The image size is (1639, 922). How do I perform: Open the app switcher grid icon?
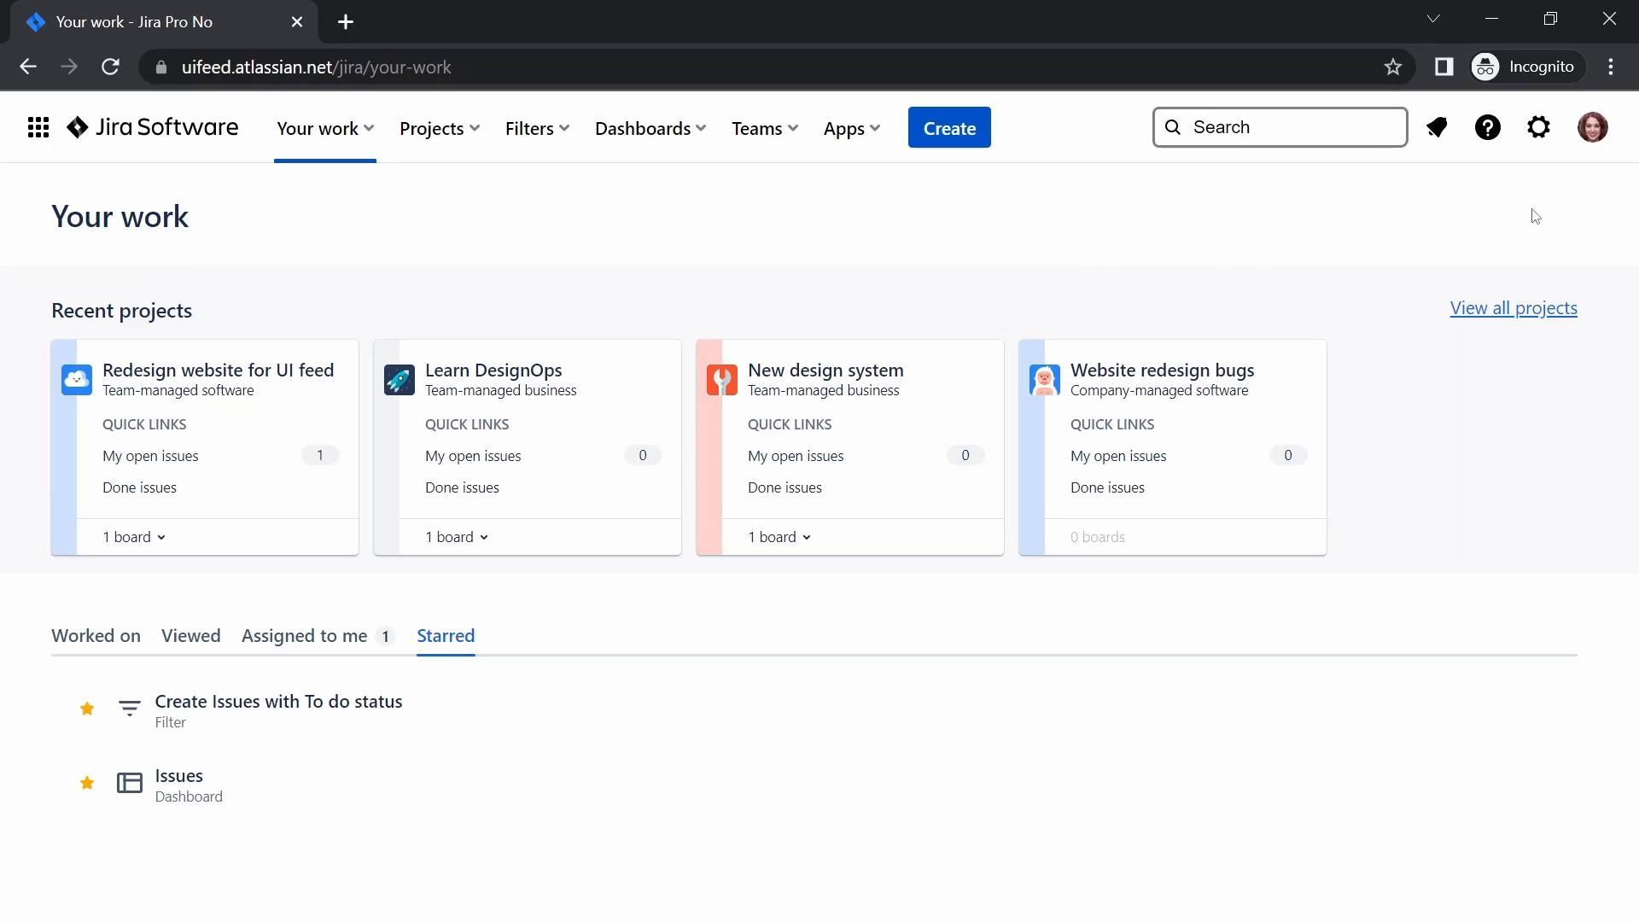click(x=38, y=128)
